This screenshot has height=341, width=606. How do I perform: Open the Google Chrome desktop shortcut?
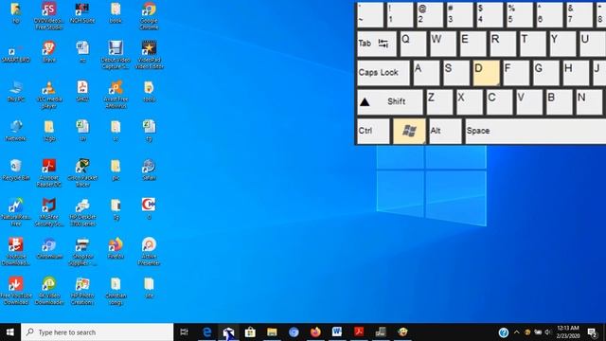pos(149,15)
